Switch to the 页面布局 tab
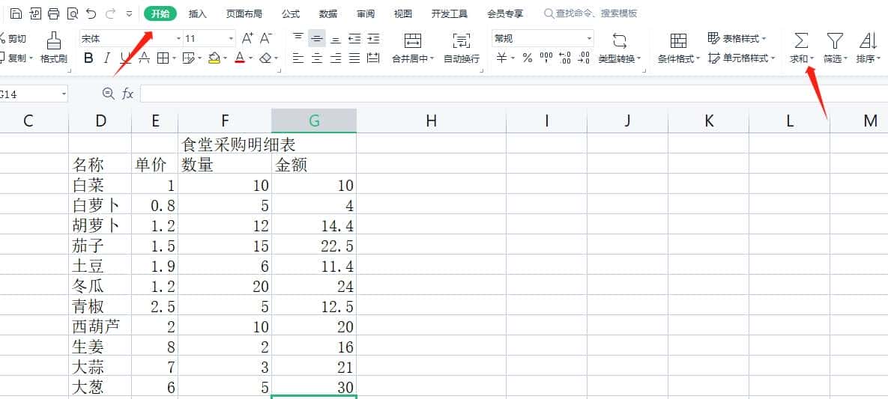 (244, 13)
